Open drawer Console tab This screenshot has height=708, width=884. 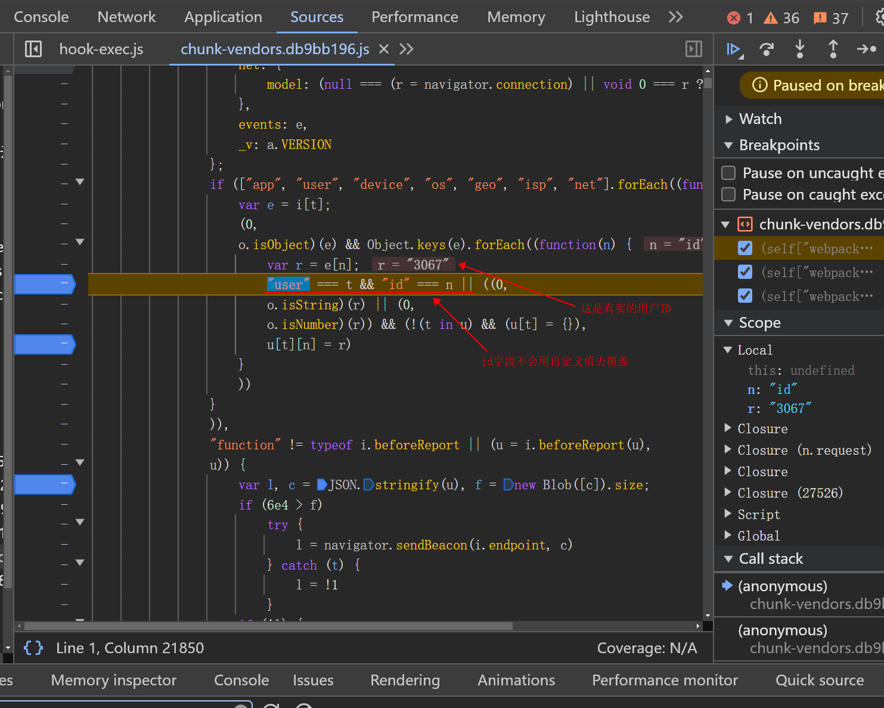[x=241, y=680]
